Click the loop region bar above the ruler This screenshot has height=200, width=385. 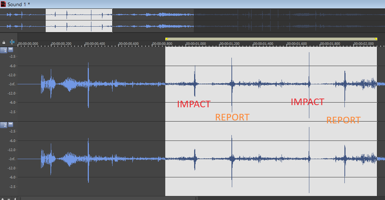click(x=271, y=39)
